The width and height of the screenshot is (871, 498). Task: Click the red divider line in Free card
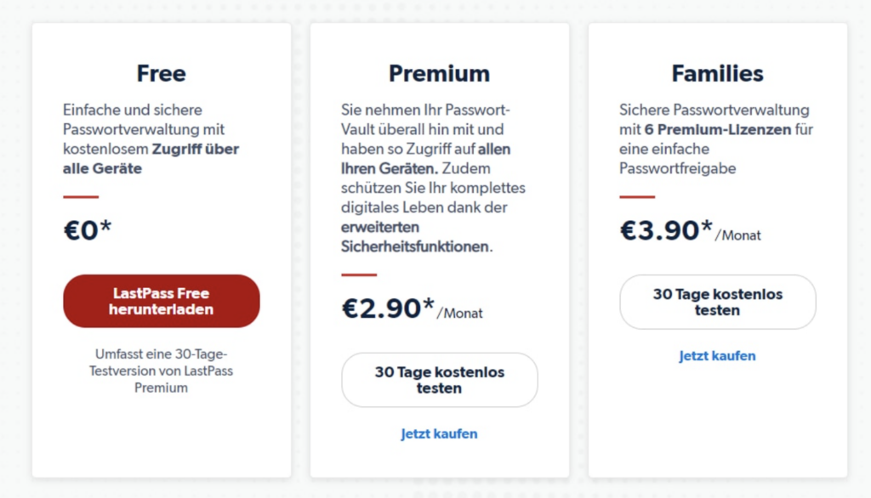pos(81,196)
